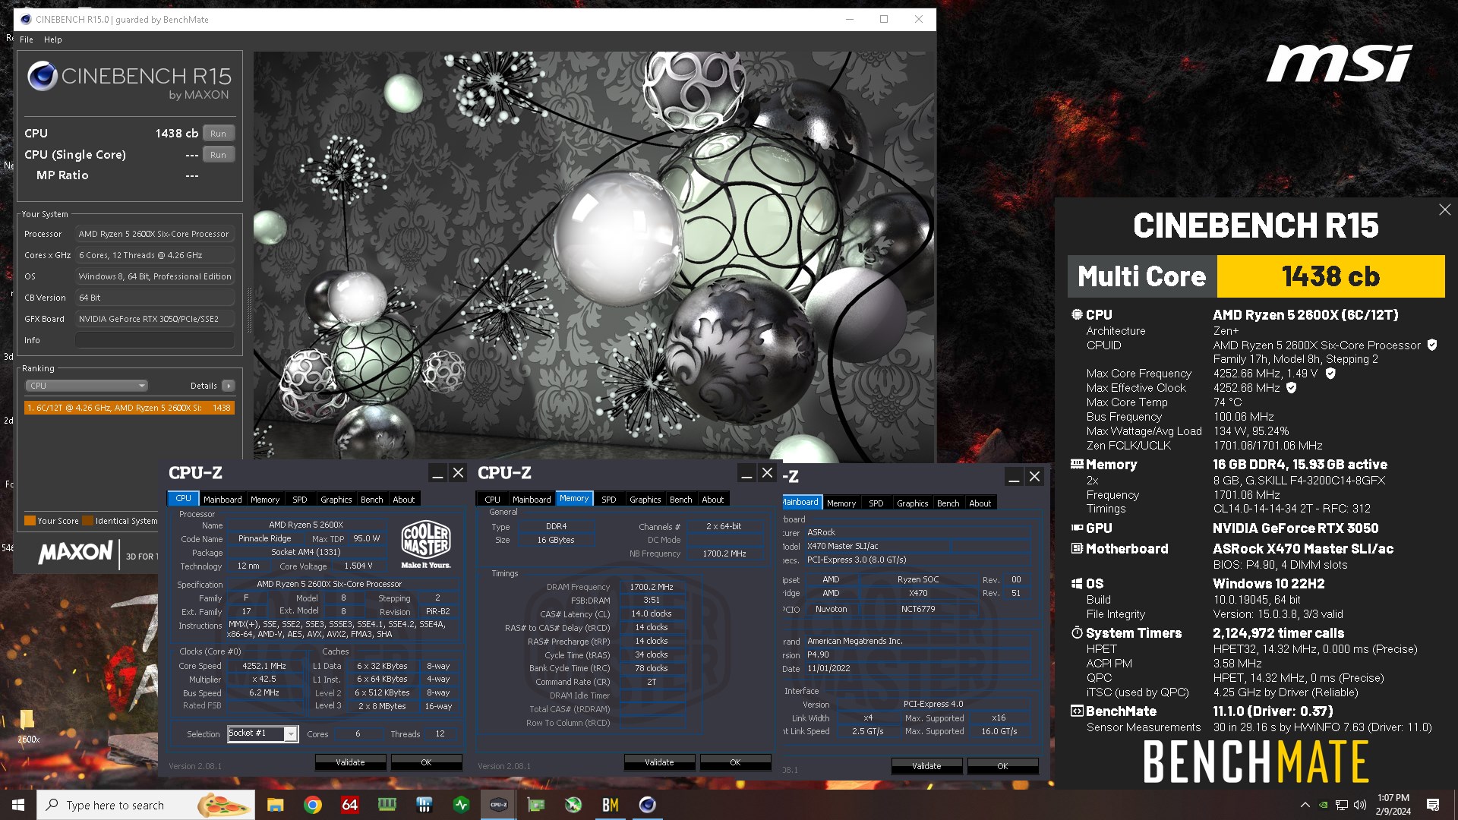The image size is (1458, 820).
Task: Open the About tab in the right CPU-Z window
Action: (980, 503)
